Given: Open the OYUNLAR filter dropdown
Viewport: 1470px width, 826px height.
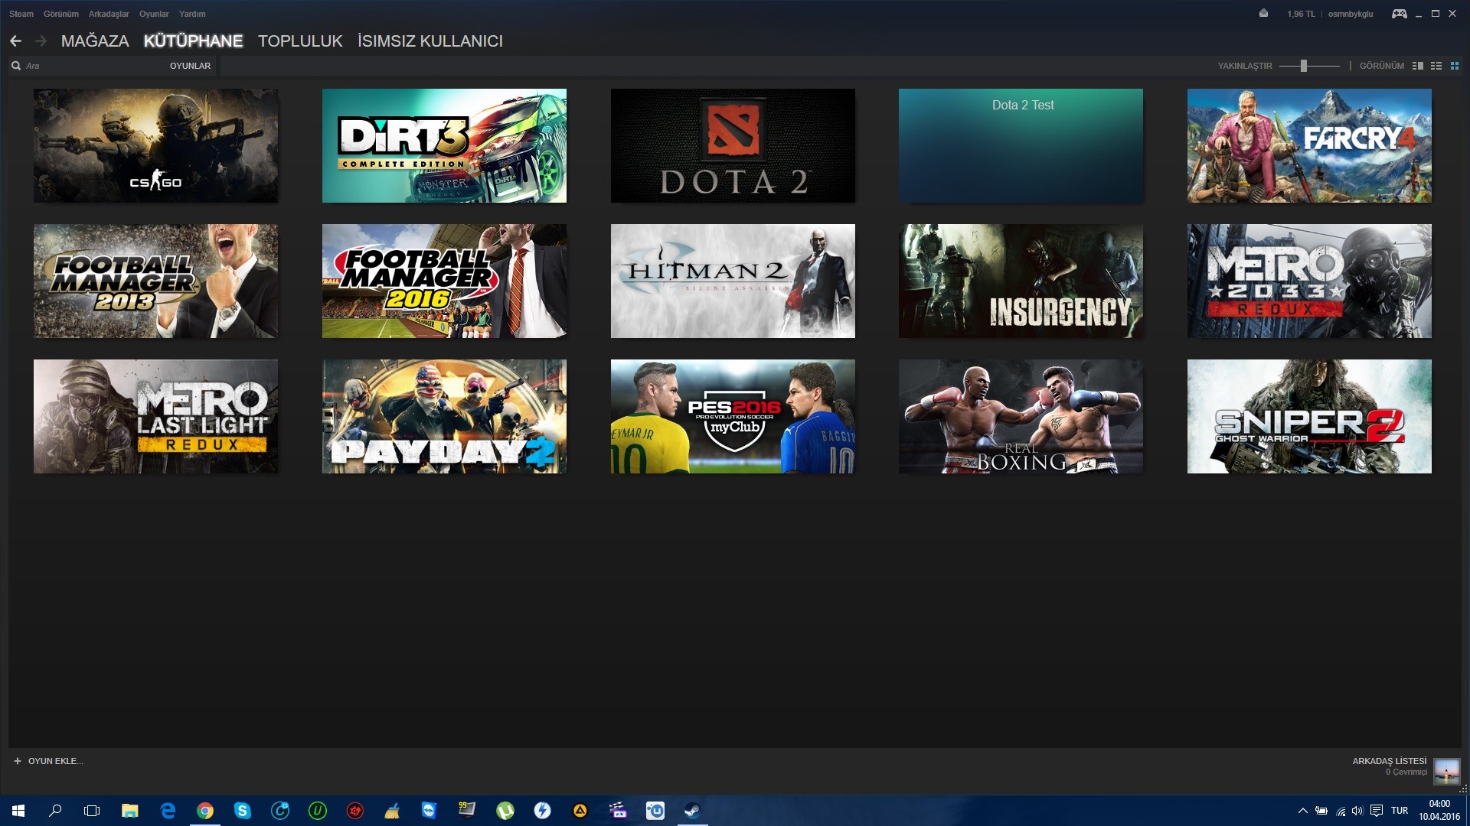Looking at the screenshot, I should pos(190,66).
